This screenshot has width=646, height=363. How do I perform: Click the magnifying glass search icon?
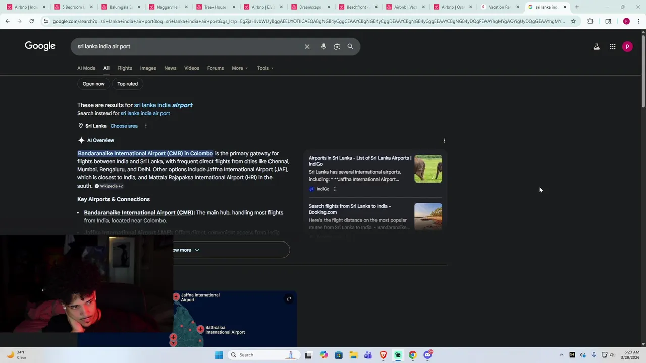350,46
